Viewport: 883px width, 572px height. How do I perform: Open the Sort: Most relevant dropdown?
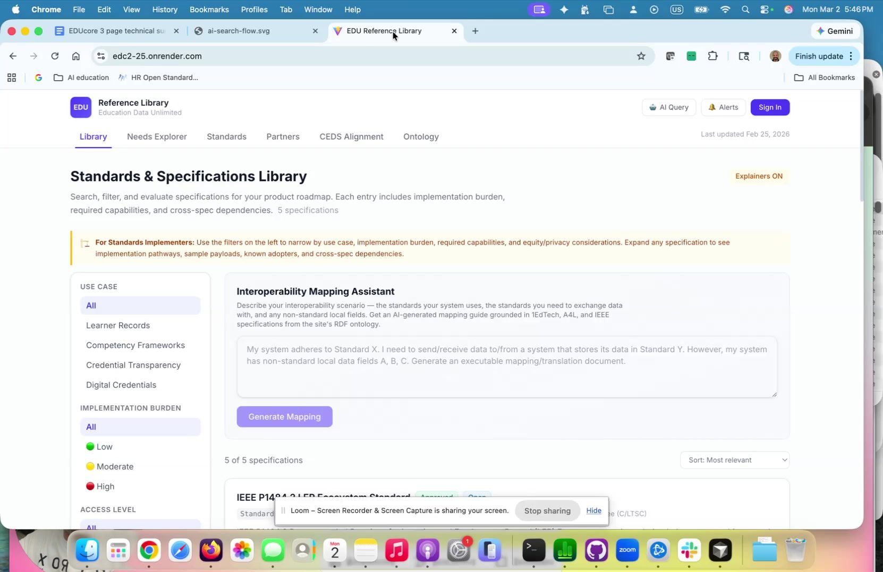[735, 460]
